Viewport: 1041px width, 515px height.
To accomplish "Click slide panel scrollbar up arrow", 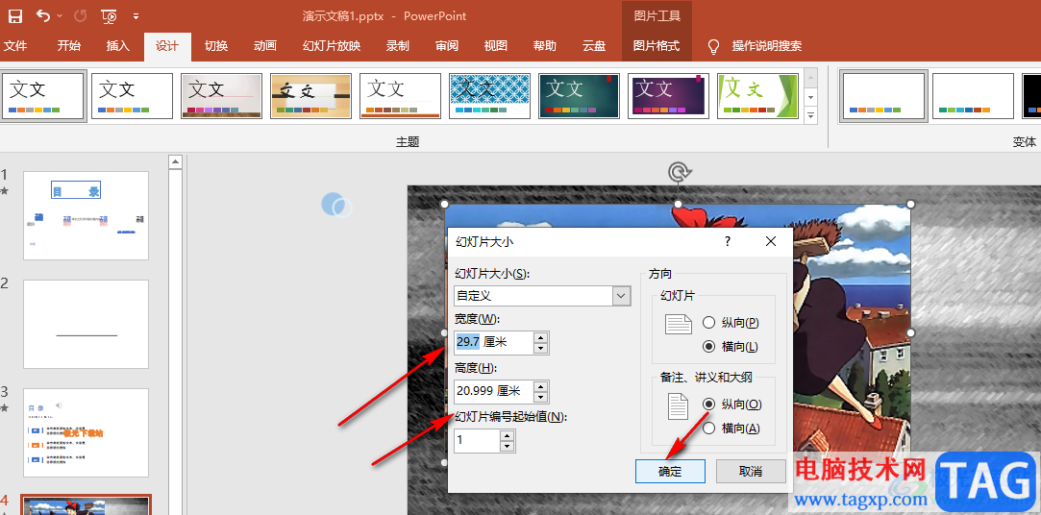I will [175, 161].
